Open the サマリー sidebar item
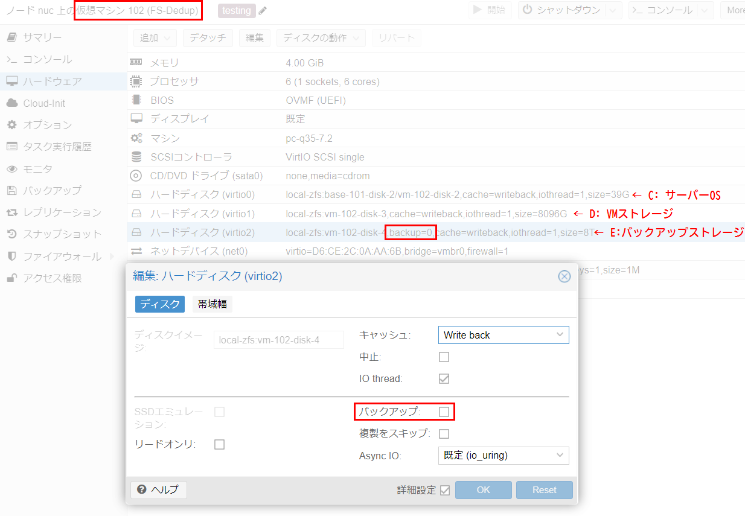 [x=63, y=37]
